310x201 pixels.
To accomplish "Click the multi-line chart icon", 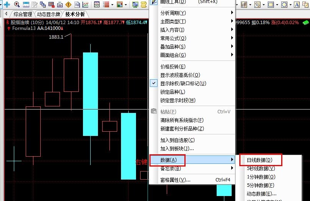I will [85, 4].
